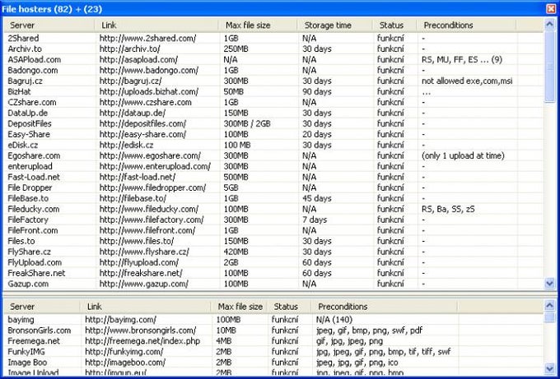Select the CZshare.com row
Viewport: 560px width, 379px height.
pyautogui.click(x=273, y=102)
